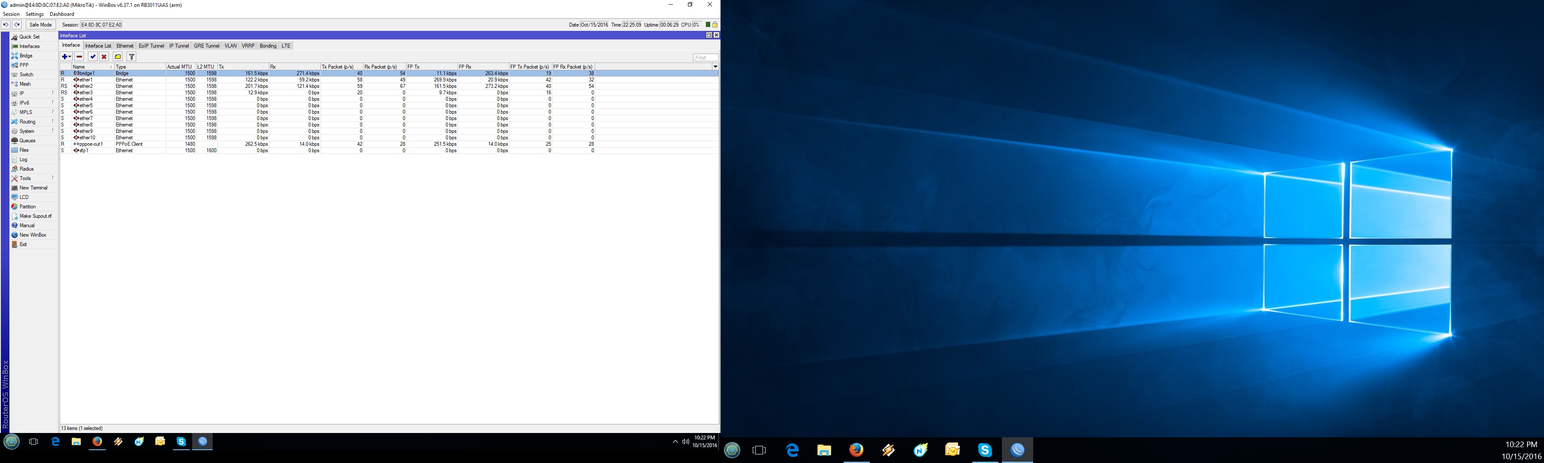The height and width of the screenshot is (463, 1544).
Task: Expand the Routing submenu
Action: (x=27, y=122)
